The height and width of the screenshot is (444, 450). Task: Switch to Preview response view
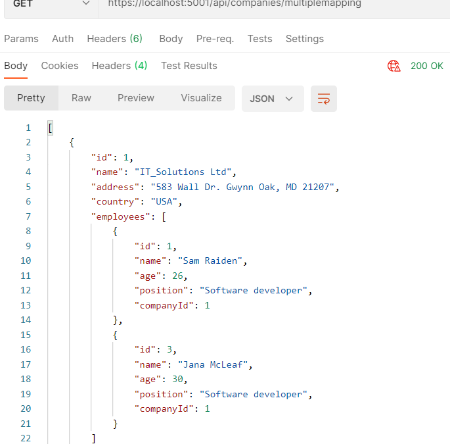point(136,98)
